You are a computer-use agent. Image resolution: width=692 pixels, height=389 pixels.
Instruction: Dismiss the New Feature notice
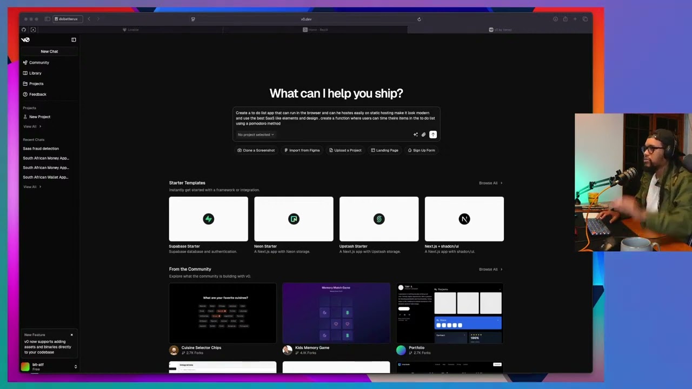tap(71, 335)
